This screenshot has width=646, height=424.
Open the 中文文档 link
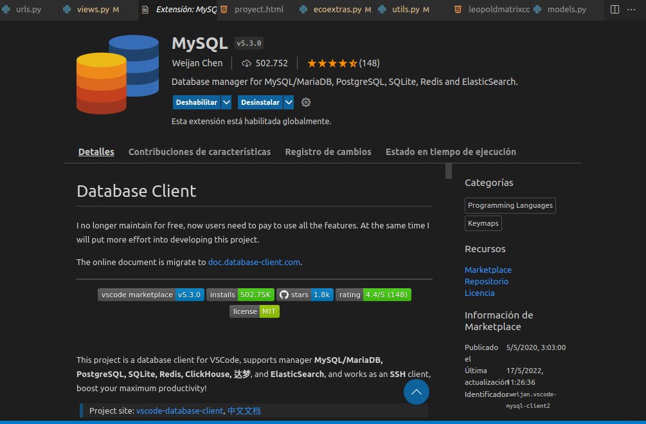tap(244, 410)
